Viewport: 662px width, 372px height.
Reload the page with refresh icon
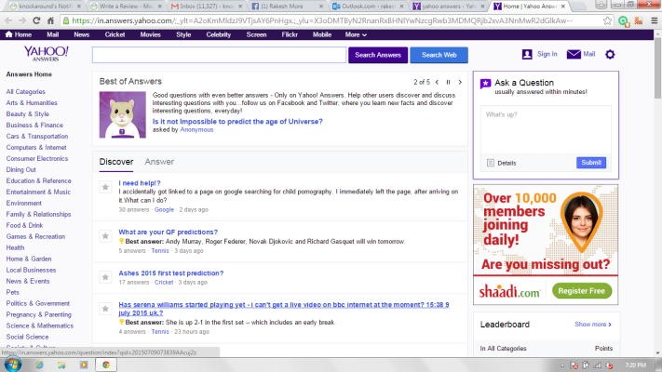(36, 20)
